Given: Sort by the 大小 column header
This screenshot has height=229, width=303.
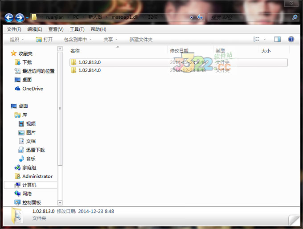Looking at the screenshot, I should 266,51.
